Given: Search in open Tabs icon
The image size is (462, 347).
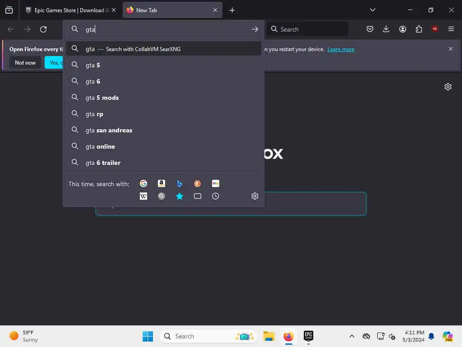Looking at the screenshot, I should pos(198,196).
